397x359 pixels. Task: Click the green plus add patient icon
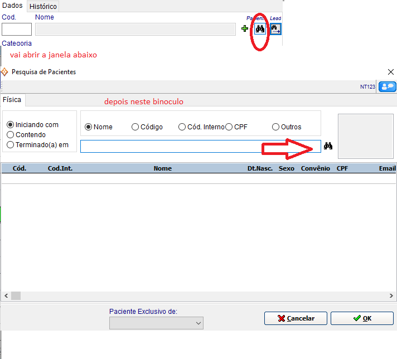[x=245, y=29]
